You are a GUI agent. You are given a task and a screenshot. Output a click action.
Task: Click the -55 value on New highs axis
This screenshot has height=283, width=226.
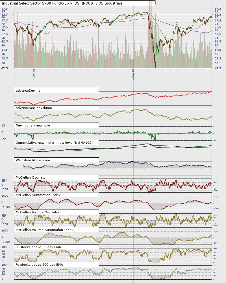4,140
